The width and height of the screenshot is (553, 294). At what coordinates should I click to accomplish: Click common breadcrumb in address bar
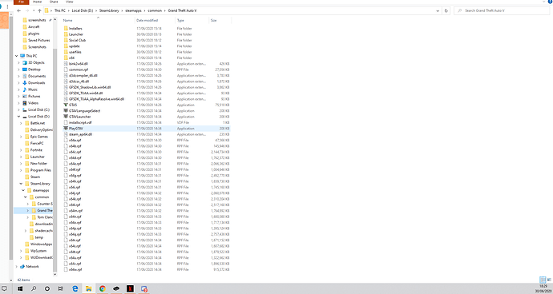[x=155, y=10]
